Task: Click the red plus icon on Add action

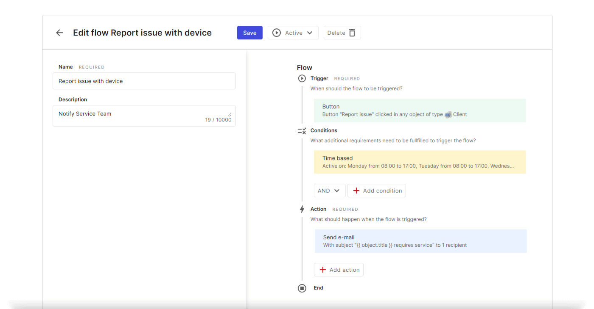Action: pyautogui.click(x=323, y=270)
